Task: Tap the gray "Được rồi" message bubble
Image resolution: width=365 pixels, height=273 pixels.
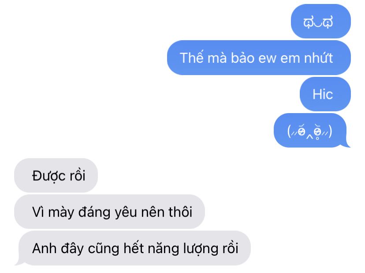Action: 56,175
